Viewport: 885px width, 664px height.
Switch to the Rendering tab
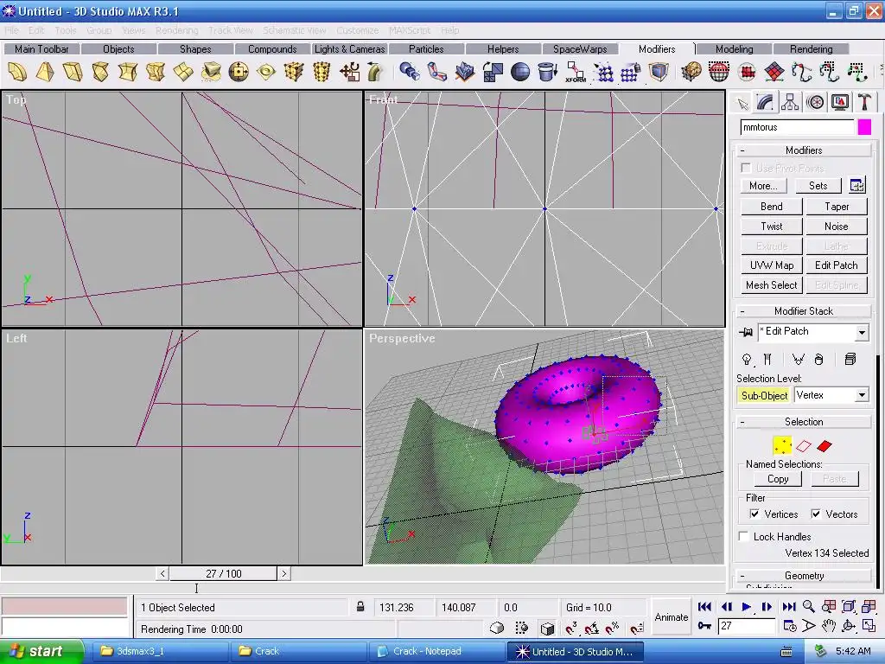pyautogui.click(x=811, y=49)
